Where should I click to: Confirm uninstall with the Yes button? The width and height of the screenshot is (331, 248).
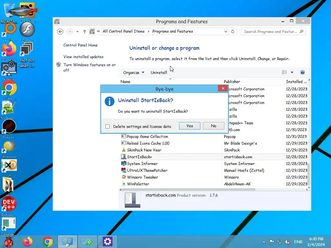click(189, 126)
